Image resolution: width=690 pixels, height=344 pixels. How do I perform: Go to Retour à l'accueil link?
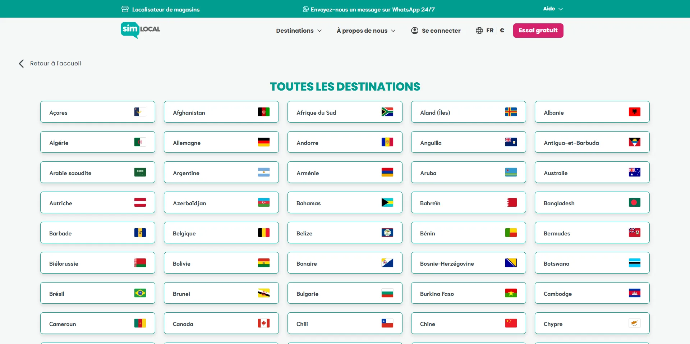55,64
